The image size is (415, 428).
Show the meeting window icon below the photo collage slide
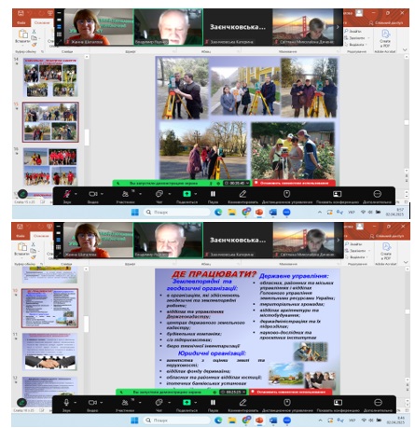[338, 194]
